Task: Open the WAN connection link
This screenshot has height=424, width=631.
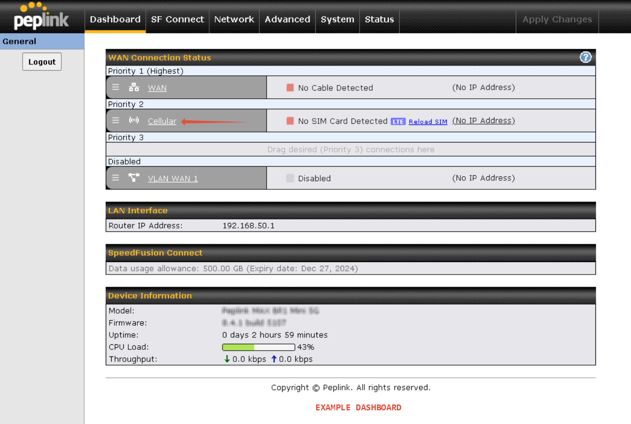Action: point(157,88)
